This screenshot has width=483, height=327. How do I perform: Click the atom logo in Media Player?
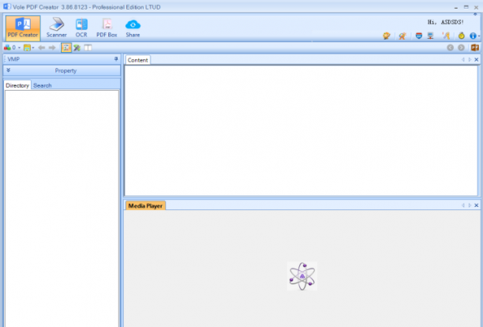(x=302, y=276)
